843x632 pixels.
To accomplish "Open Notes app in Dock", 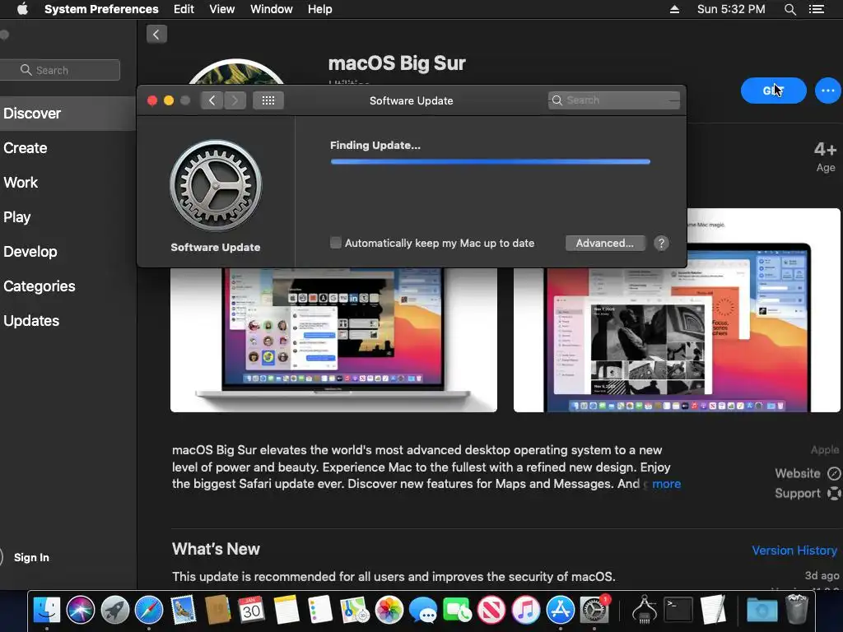I will (x=286, y=610).
